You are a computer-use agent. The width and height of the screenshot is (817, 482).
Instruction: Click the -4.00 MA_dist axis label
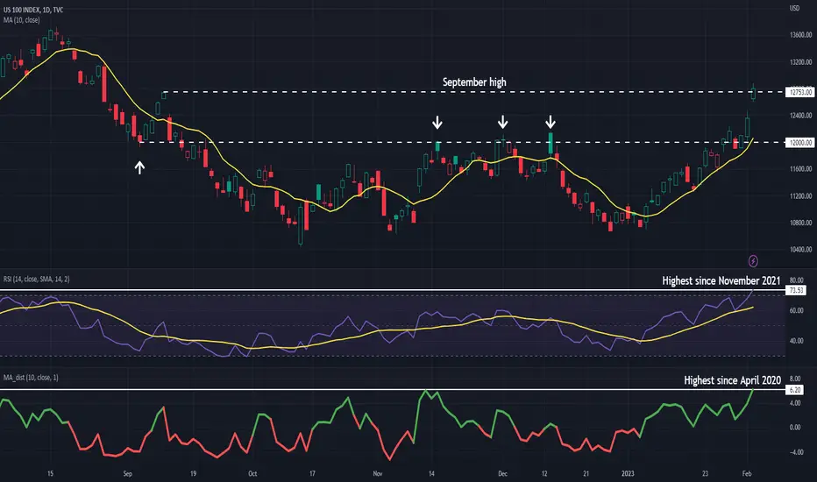(x=796, y=452)
